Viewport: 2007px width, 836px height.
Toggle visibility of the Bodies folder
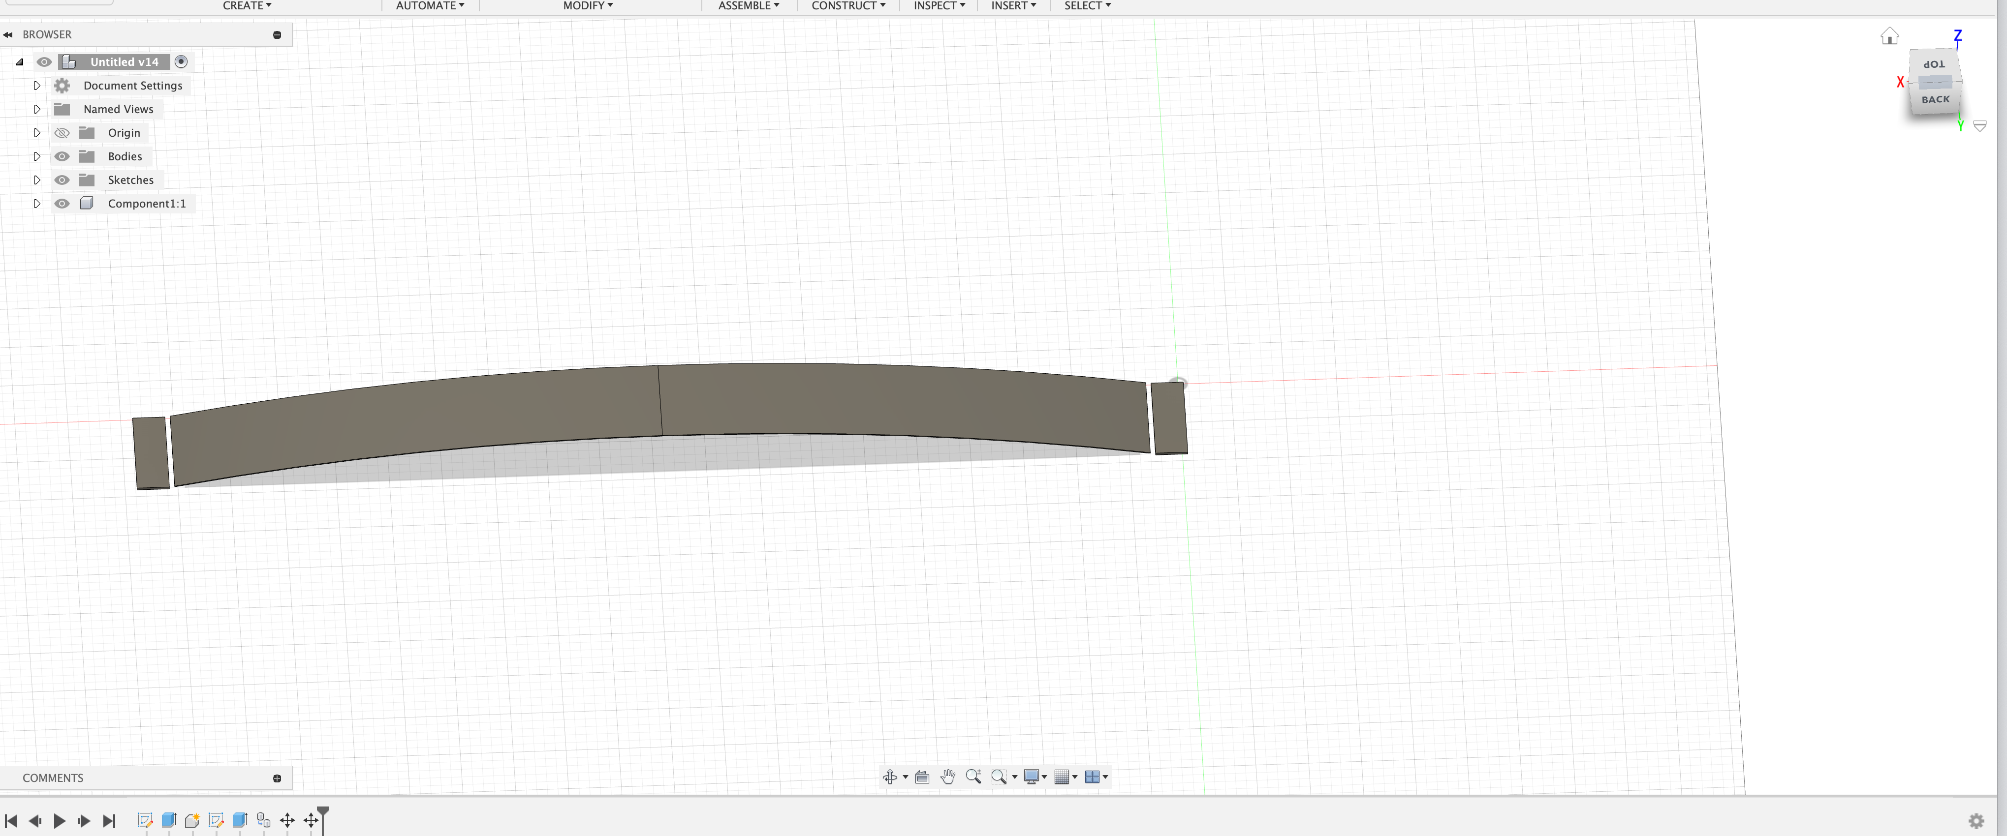(62, 156)
